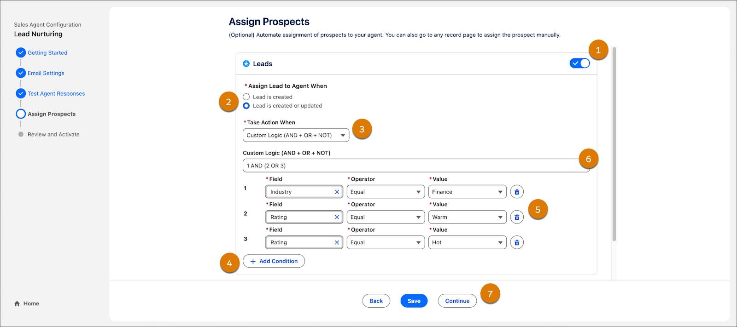Click the Home icon in the sidebar
Screen dimensions: 737x327
click(x=17, y=304)
